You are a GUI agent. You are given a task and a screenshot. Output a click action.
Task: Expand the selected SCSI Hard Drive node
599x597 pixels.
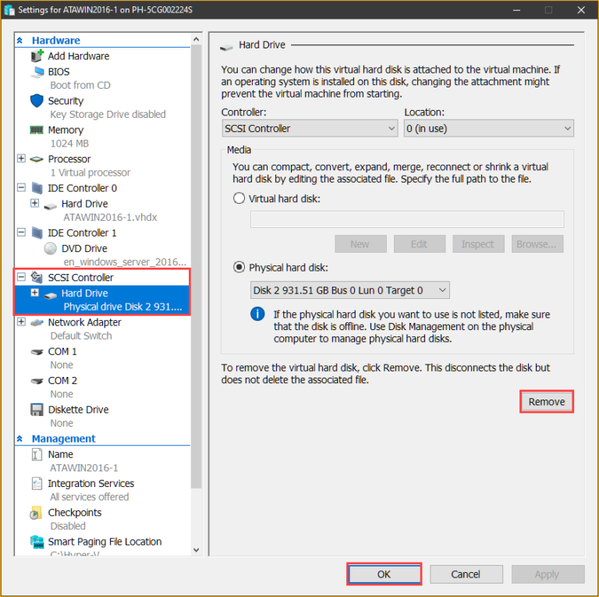(35, 293)
